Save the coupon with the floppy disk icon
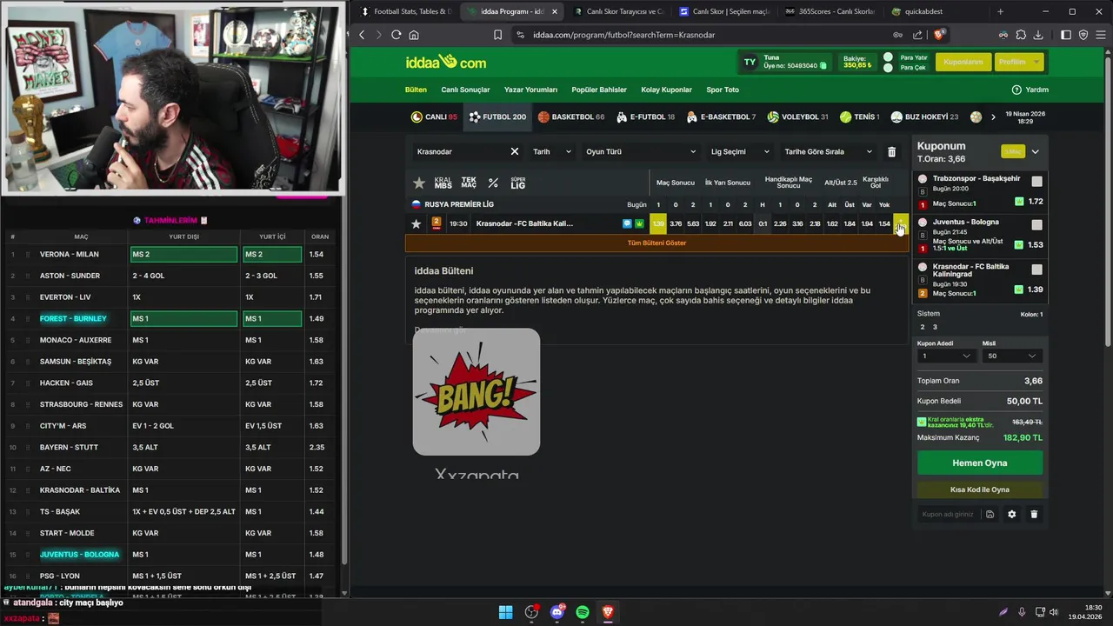 click(990, 514)
